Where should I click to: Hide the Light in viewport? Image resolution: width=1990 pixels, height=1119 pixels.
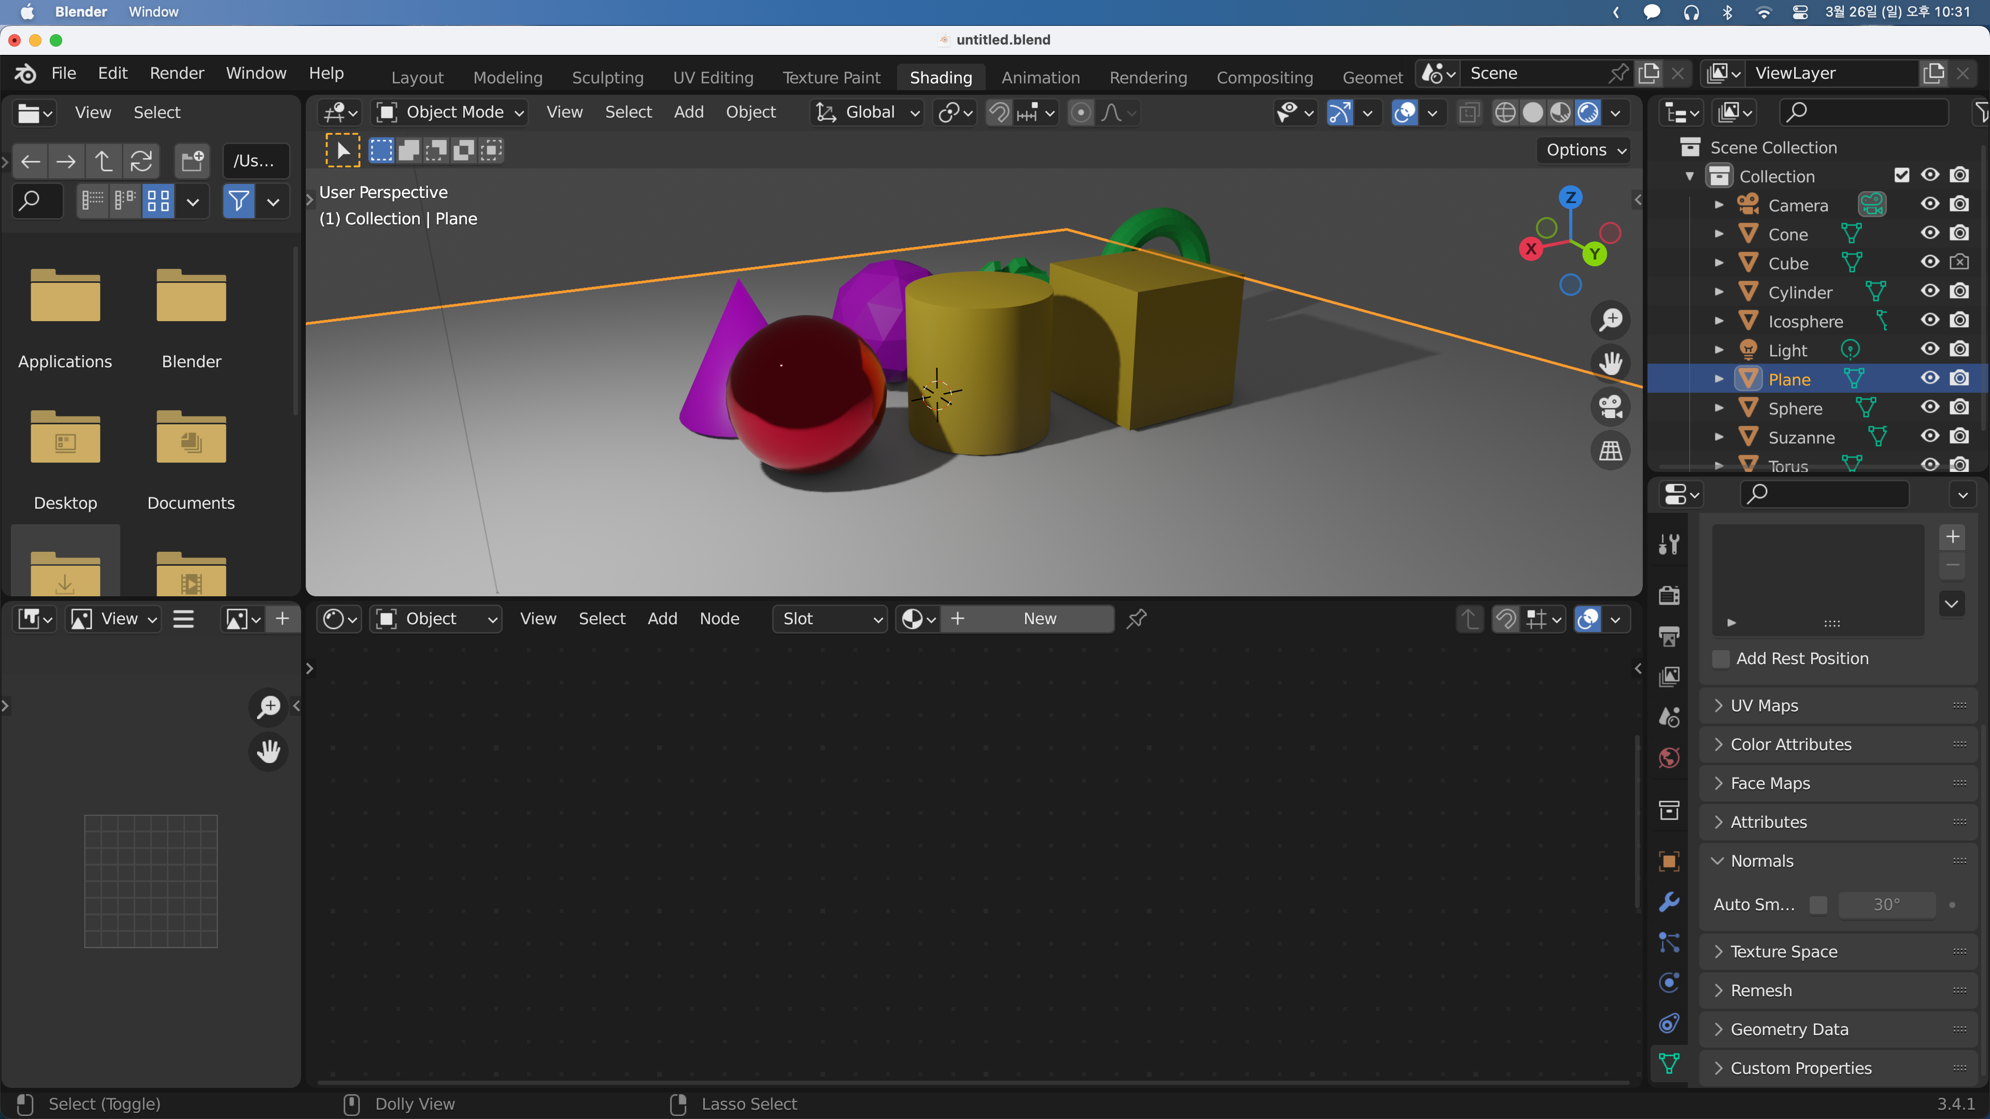(x=1930, y=349)
